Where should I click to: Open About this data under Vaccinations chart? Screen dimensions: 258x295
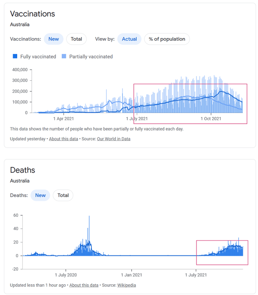click(64, 139)
